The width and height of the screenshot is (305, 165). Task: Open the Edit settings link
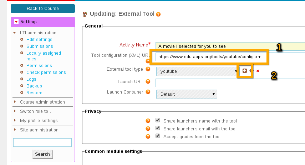[39, 40]
